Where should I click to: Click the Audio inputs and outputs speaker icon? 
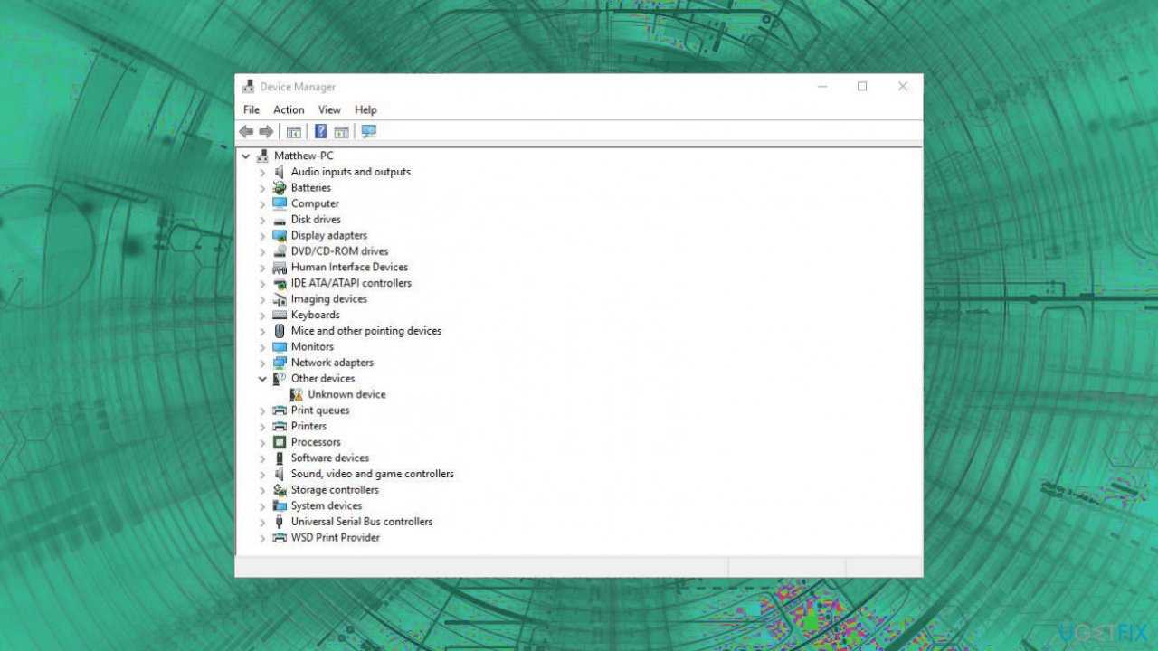click(x=280, y=172)
